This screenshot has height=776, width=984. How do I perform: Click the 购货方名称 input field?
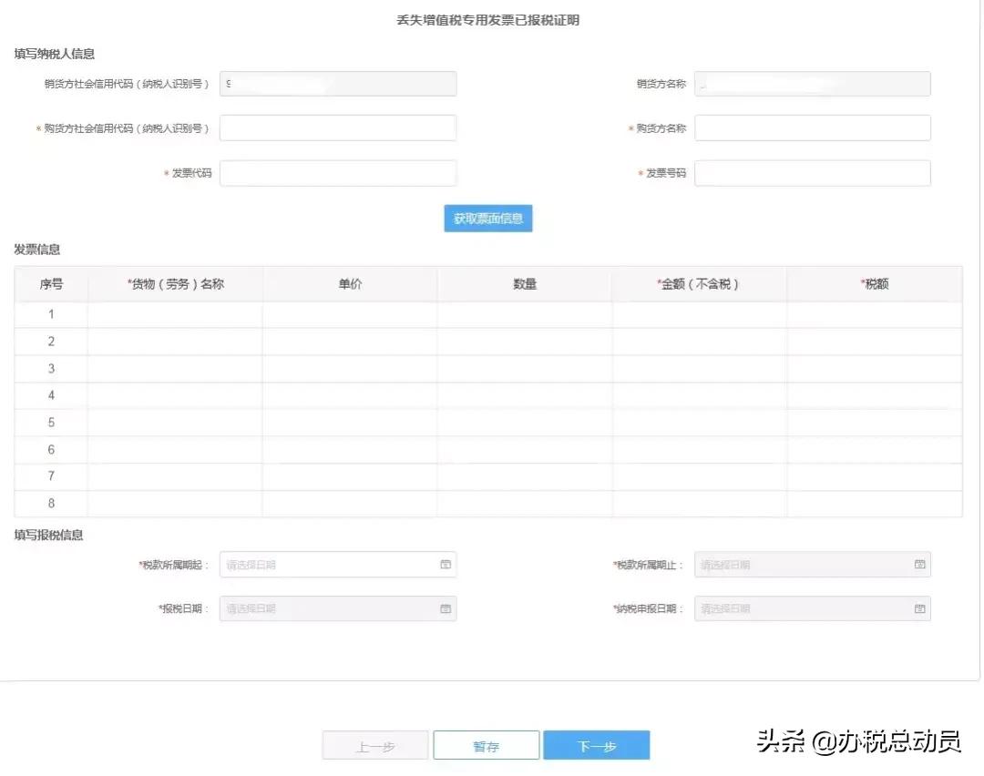point(812,128)
